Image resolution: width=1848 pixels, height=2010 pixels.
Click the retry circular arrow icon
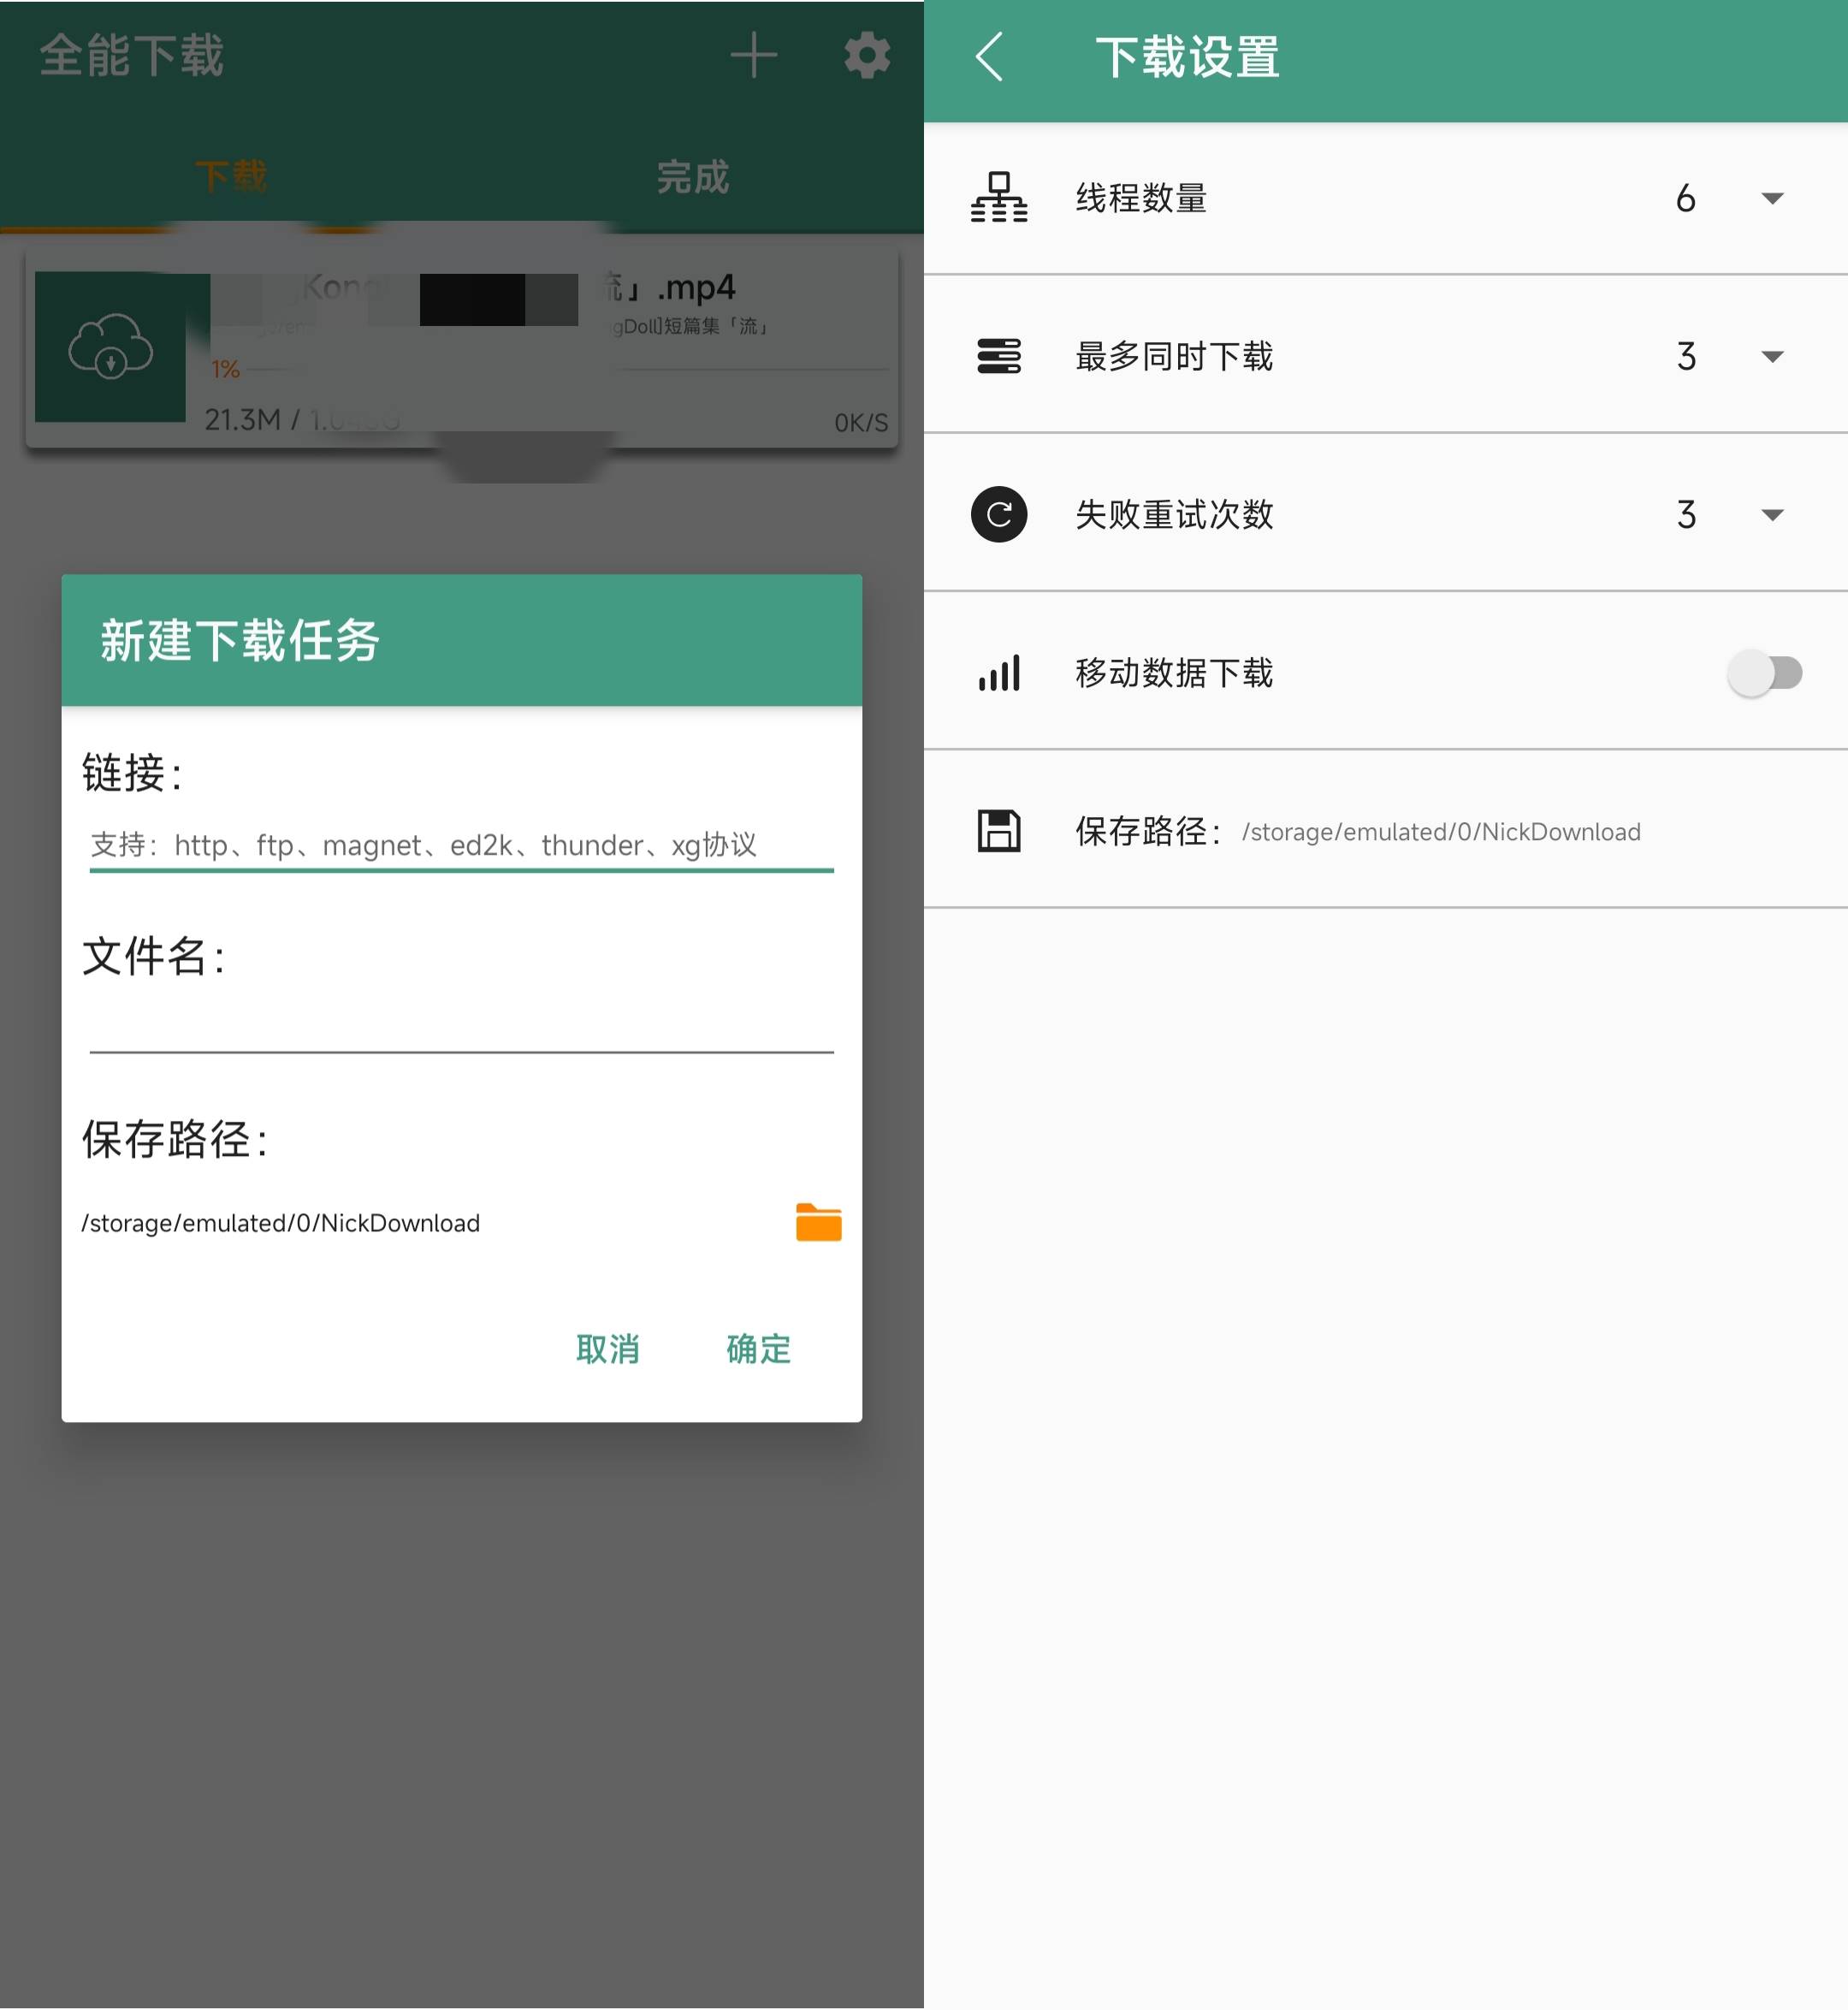pyautogui.click(x=998, y=515)
